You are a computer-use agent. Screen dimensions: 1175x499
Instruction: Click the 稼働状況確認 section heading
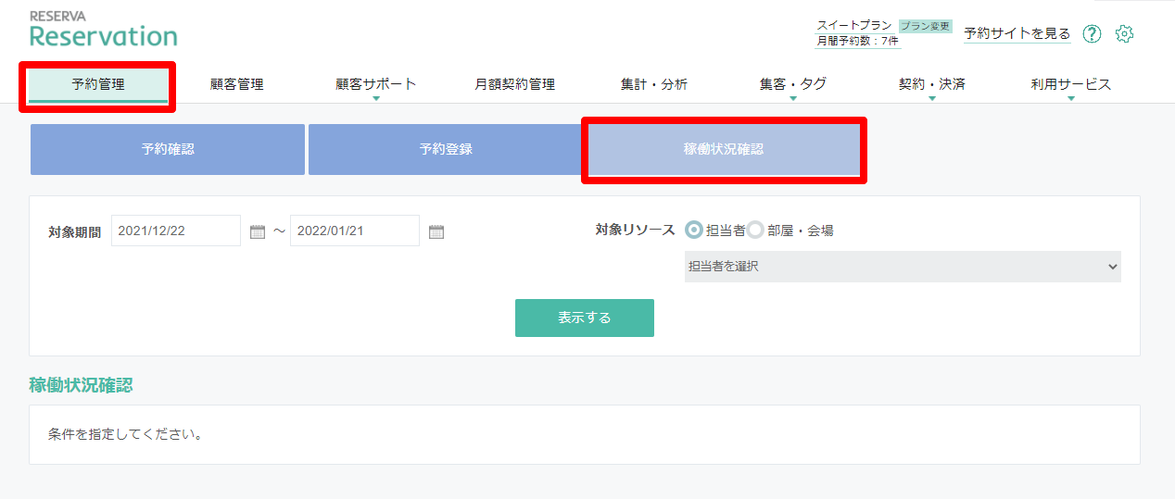click(81, 385)
